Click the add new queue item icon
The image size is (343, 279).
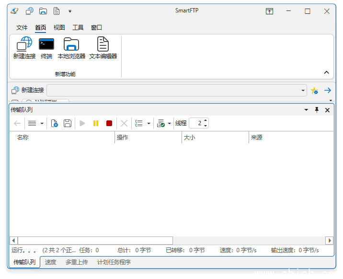click(x=54, y=123)
